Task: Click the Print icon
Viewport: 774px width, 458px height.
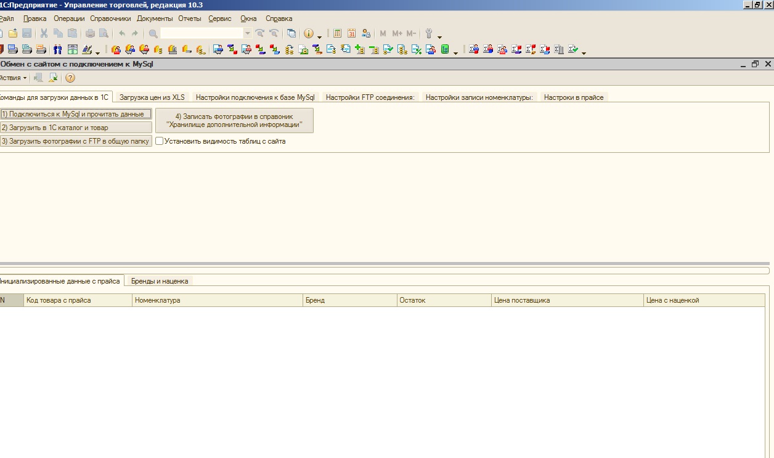Action: tap(90, 33)
